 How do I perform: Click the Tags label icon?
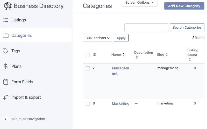click(x=5, y=51)
